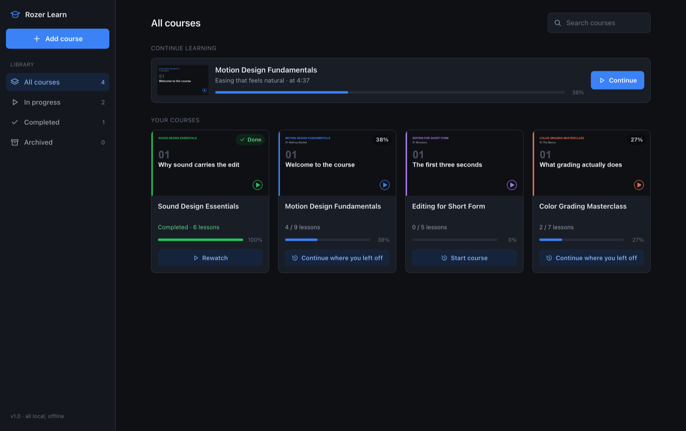Click the plus icon in Add course
The width and height of the screenshot is (686, 431).
tap(37, 39)
